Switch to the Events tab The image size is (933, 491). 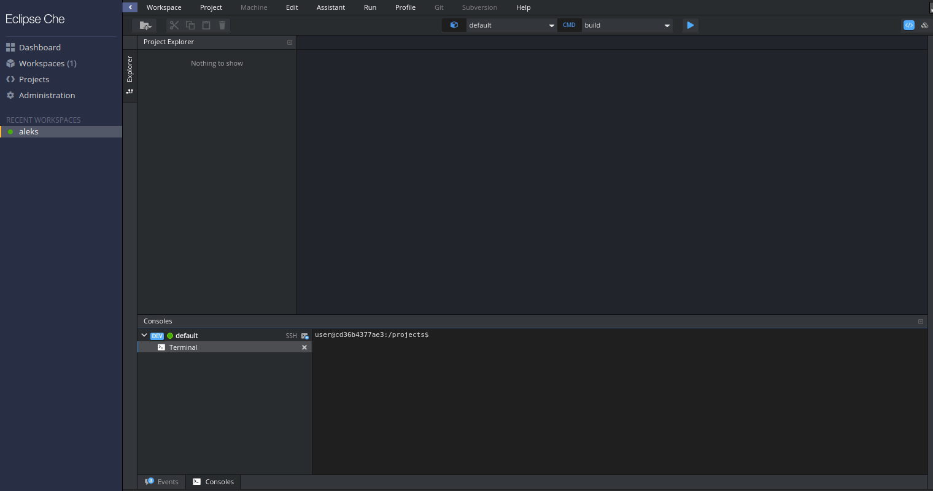(162, 482)
